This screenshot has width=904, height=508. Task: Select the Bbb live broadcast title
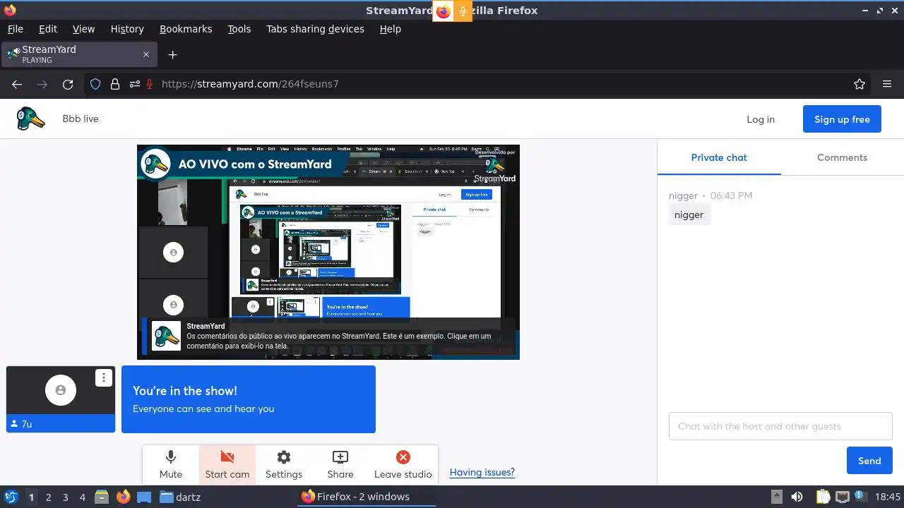[x=81, y=119]
